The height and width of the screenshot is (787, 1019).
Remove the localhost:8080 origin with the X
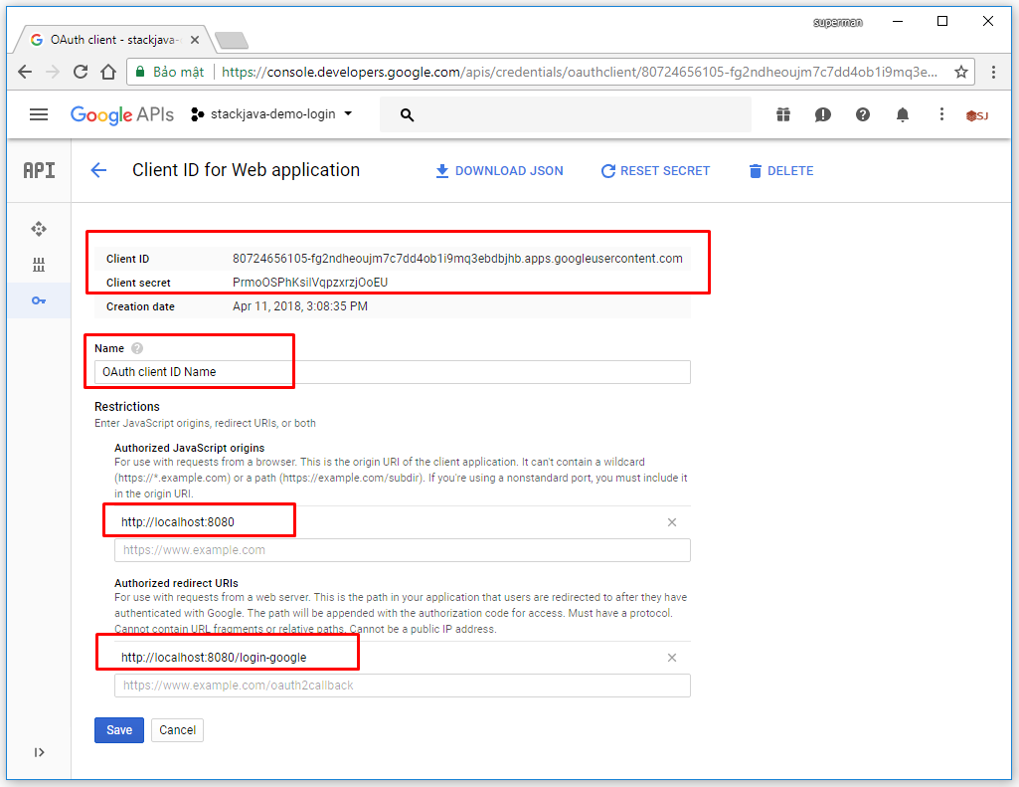click(x=671, y=521)
